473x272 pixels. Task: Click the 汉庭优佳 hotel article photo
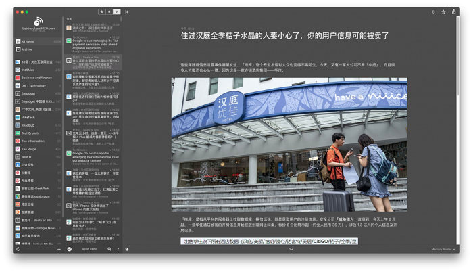tap(289, 145)
